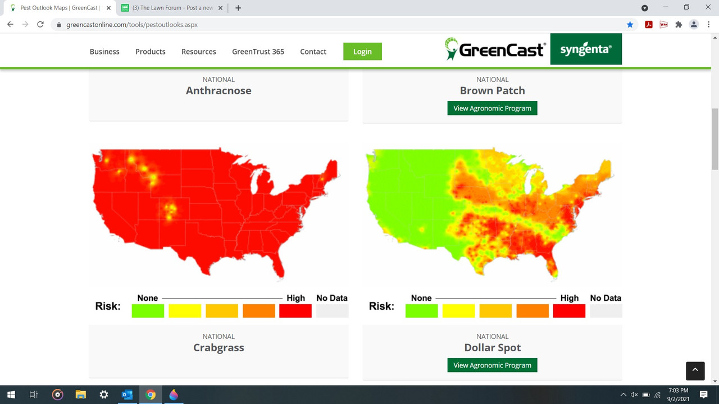Open the Products navigation menu
719x404 pixels.
click(x=150, y=51)
